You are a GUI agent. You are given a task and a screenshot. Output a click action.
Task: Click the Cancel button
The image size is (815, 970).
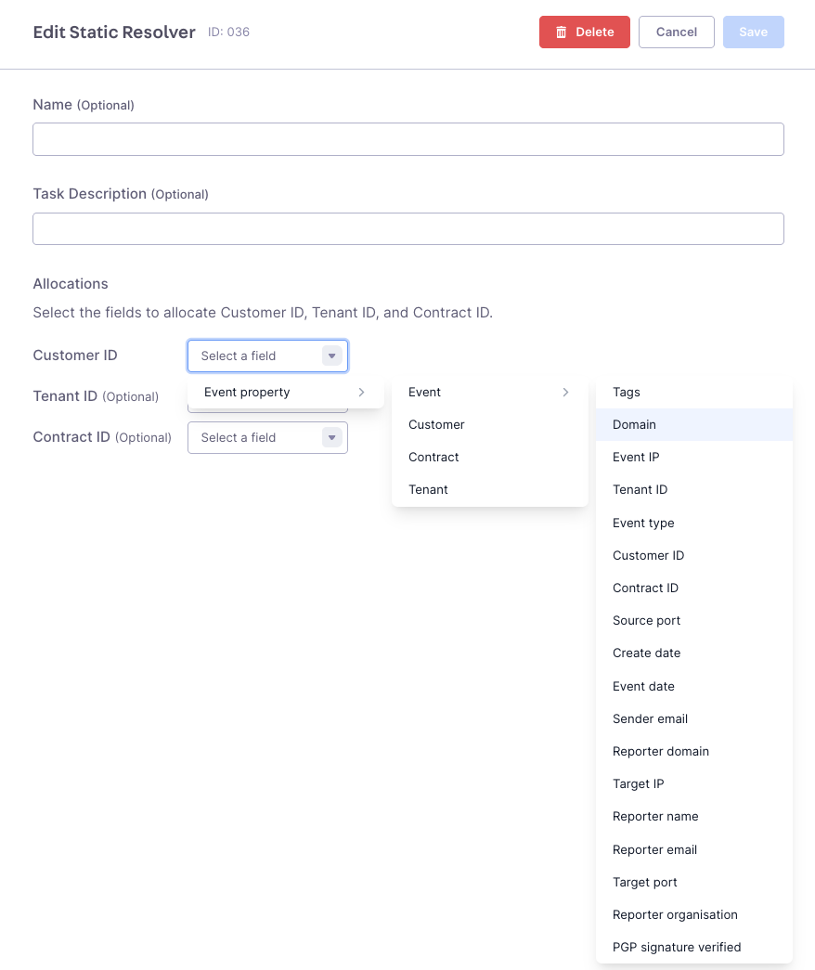point(676,32)
